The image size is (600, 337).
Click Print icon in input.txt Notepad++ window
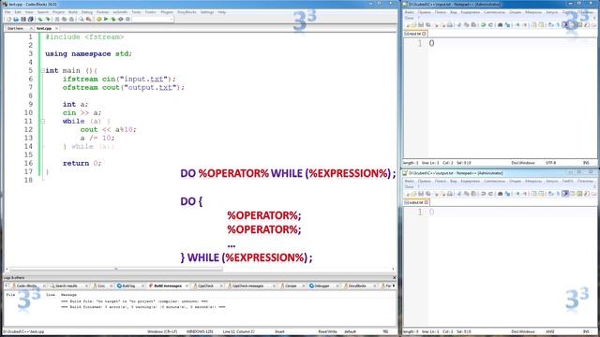(450, 25)
